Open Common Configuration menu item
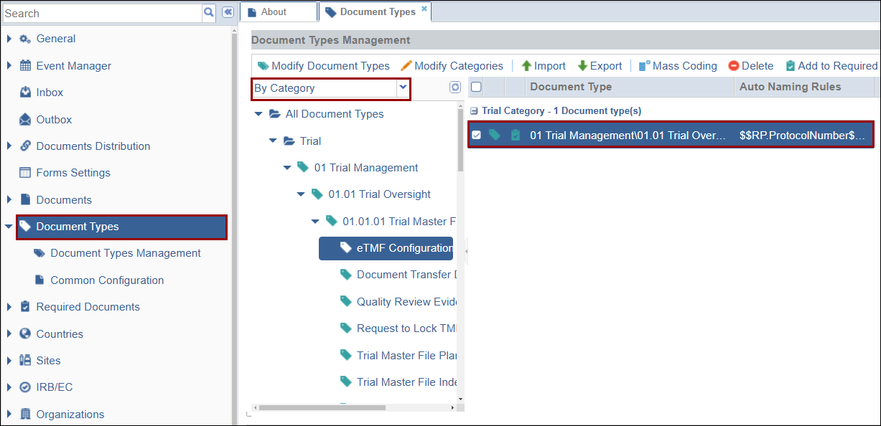Viewport: 881px width, 426px height. [x=107, y=280]
